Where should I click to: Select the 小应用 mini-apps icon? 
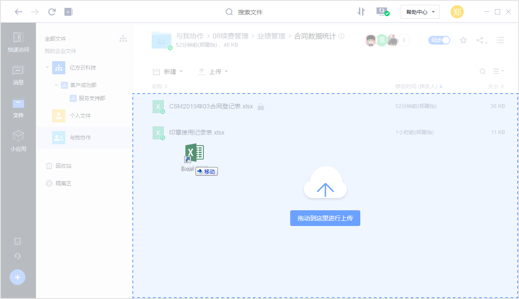coord(18,139)
